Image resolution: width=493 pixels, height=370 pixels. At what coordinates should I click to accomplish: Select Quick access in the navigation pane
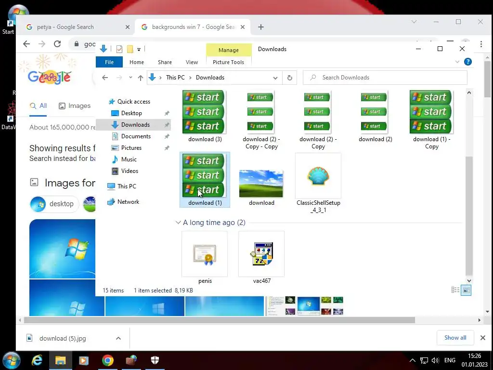134,102
